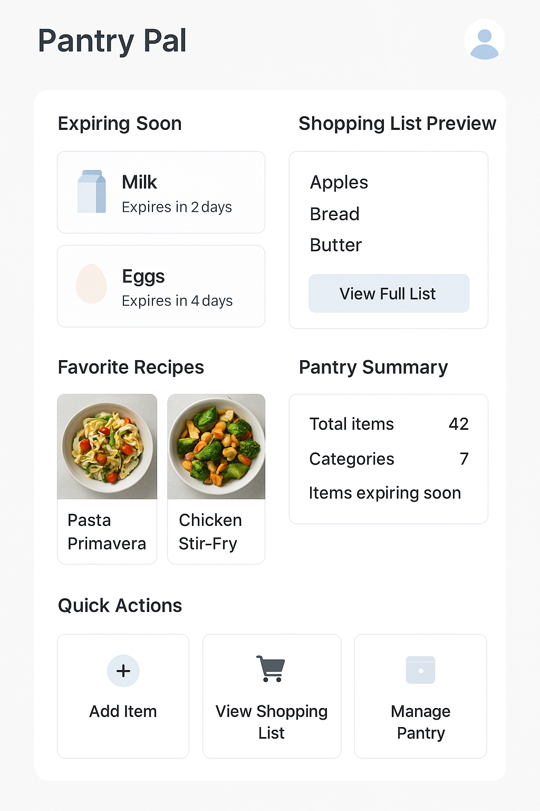Click the Add Item label
The height and width of the screenshot is (811, 540).
pyautogui.click(x=123, y=712)
